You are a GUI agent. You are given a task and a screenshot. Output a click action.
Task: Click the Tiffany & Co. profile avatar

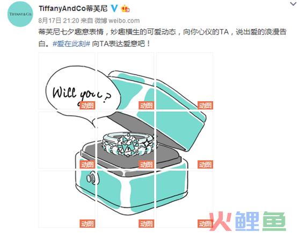coord(20,14)
